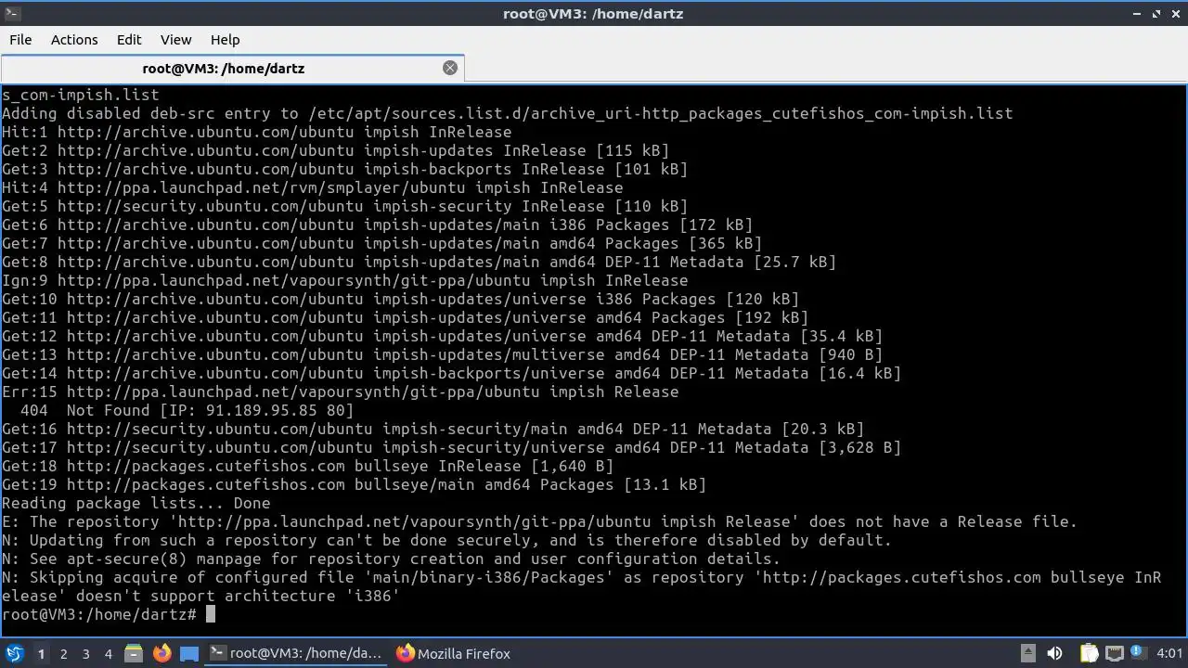This screenshot has height=668, width=1188.
Task: Launch the file manager from the panel
Action: 133,653
